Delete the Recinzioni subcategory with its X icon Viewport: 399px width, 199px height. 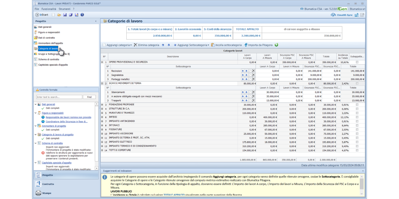254,71
